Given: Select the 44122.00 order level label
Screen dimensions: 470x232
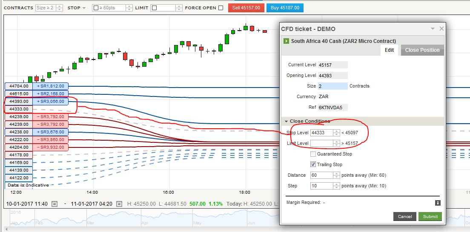Looking at the screenshot, I should 19,178.
